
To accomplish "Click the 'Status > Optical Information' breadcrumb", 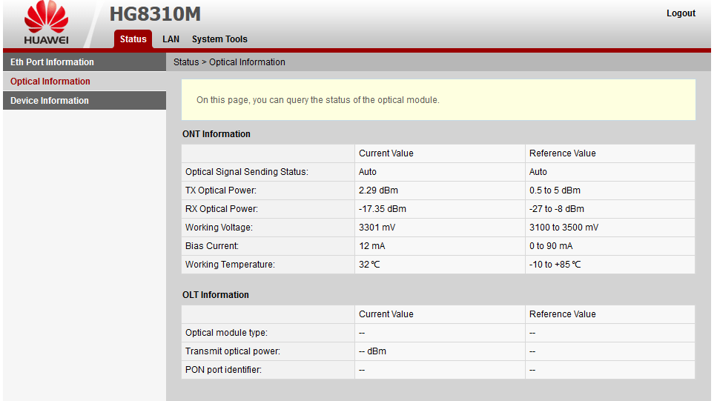I will pyautogui.click(x=229, y=62).
